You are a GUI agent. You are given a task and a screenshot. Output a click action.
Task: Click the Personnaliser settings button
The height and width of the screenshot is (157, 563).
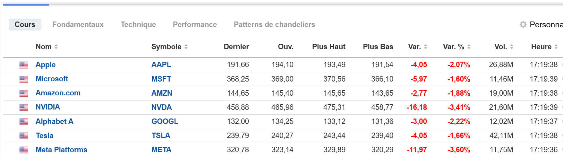[545, 24]
